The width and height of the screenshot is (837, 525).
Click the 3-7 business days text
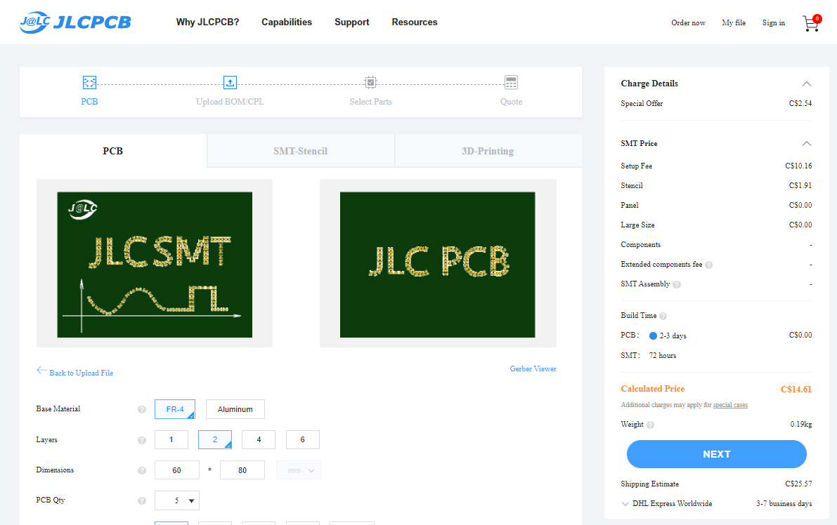click(x=784, y=504)
